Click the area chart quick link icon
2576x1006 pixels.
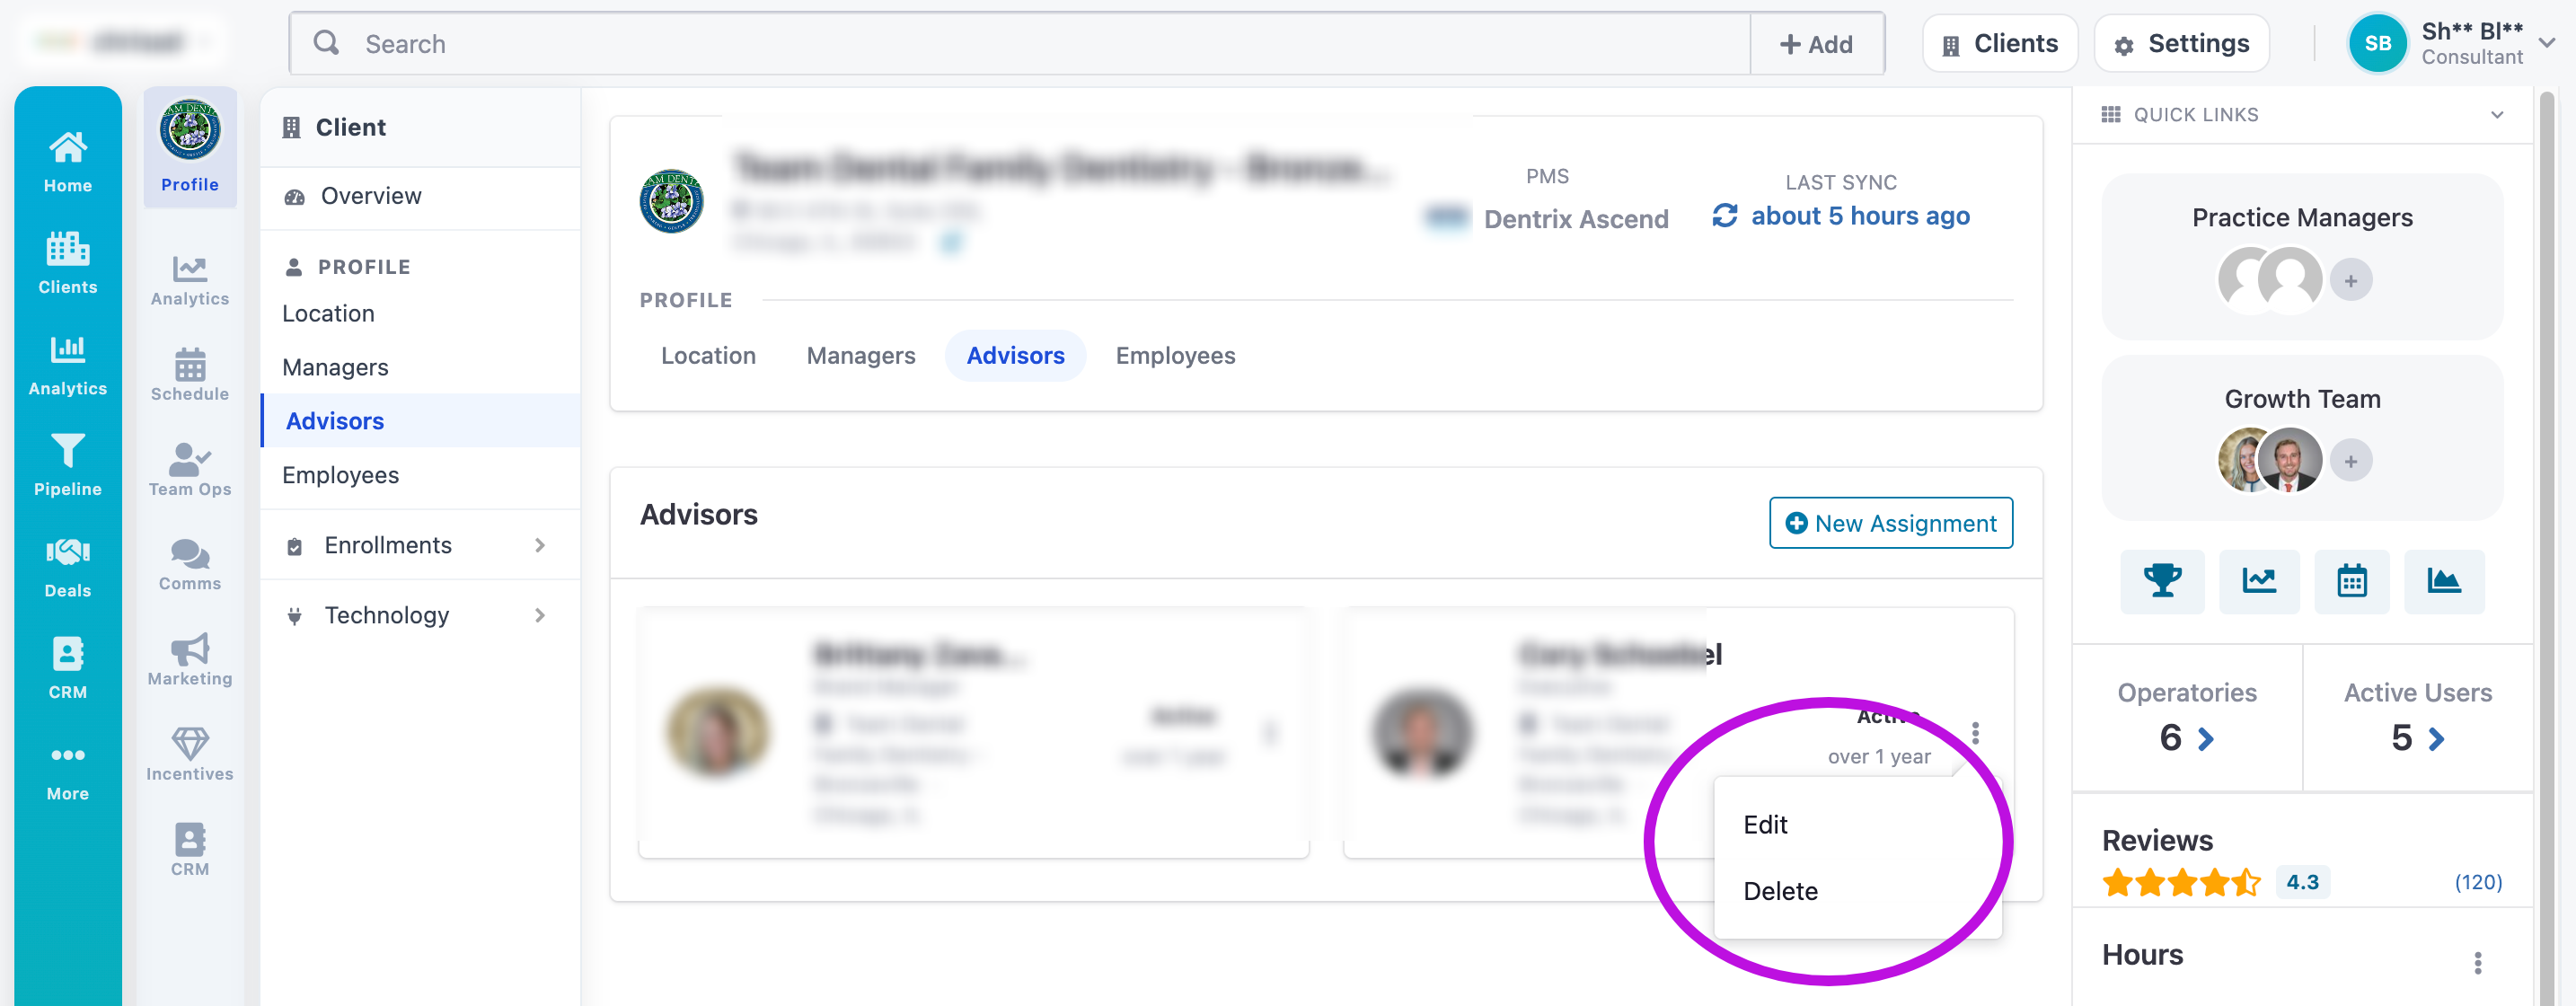[x=2443, y=581]
